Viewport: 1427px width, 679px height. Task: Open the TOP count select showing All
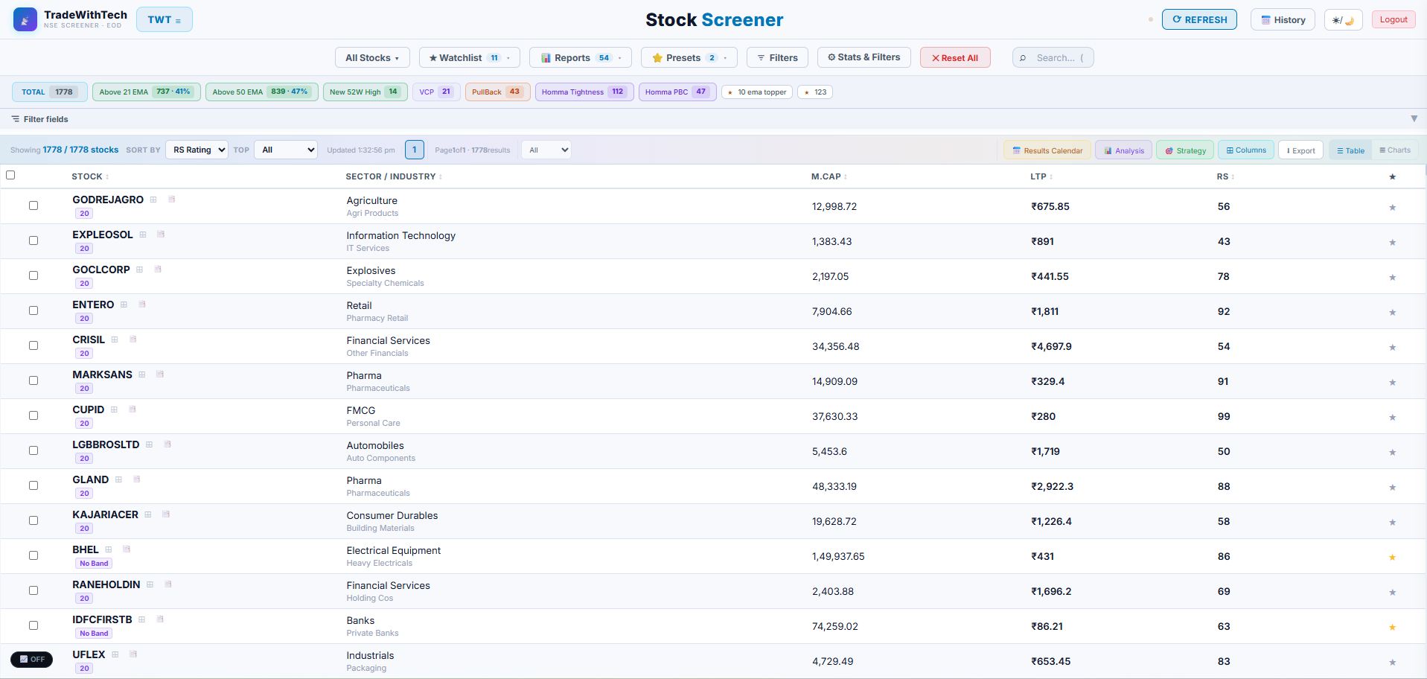tap(286, 150)
